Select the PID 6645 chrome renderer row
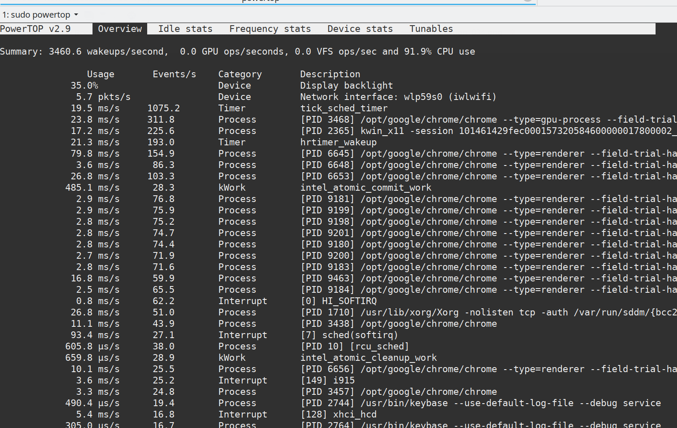The image size is (677, 428). click(338, 153)
